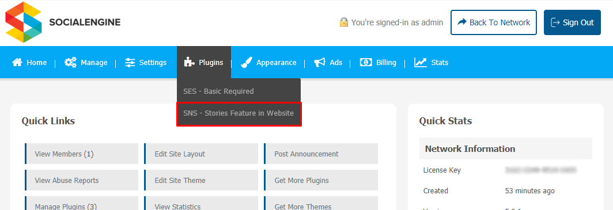Open View Abuse Reports link
Image resolution: width=613 pixels, height=210 pixels.
pos(81,180)
